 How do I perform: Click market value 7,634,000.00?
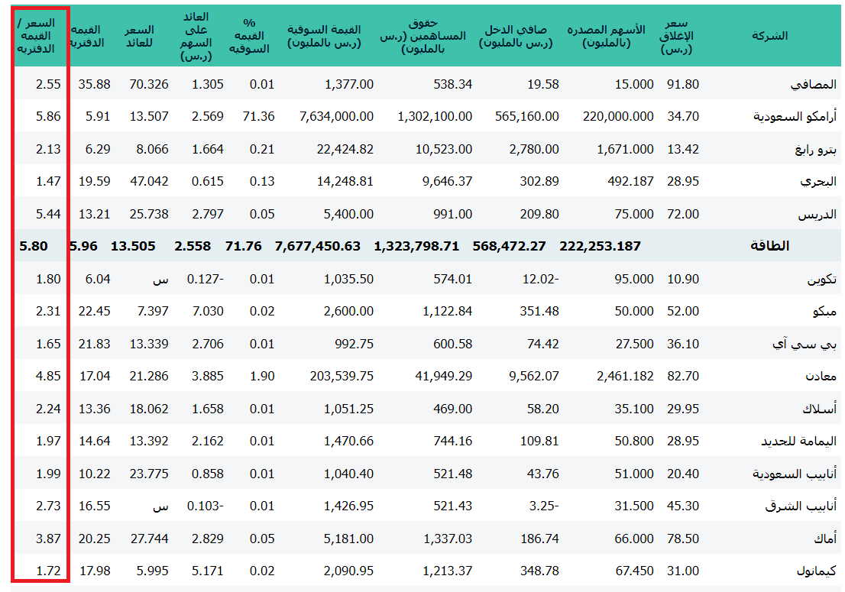336,116
